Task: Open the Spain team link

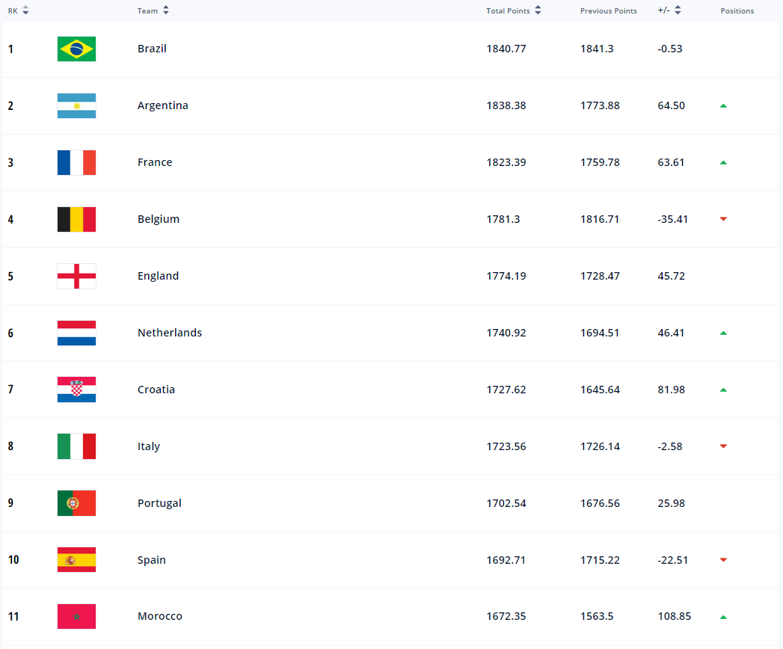Action: point(151,560)
